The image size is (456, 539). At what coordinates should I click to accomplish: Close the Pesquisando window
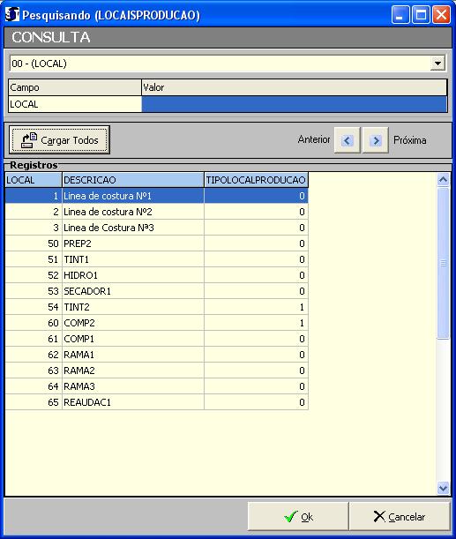[x=442, y=15]
